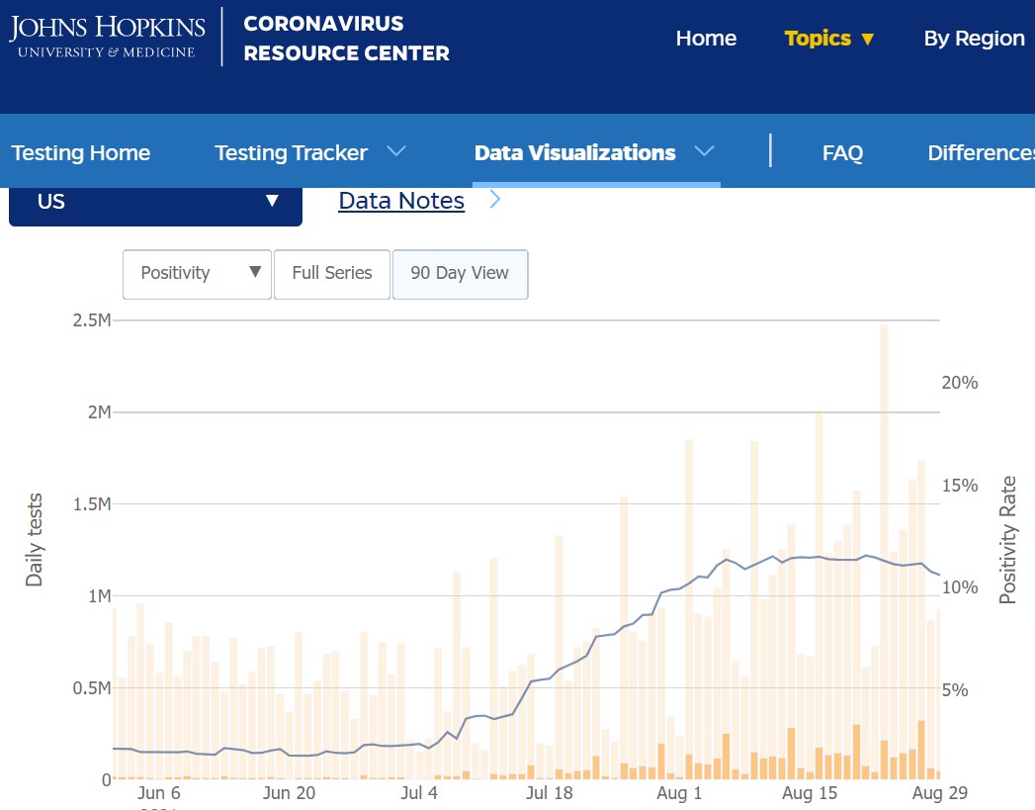The width and height of the screenshot is (1035, 810).
Task: Click the 1M y-axis label
Action: coord(100,595)
